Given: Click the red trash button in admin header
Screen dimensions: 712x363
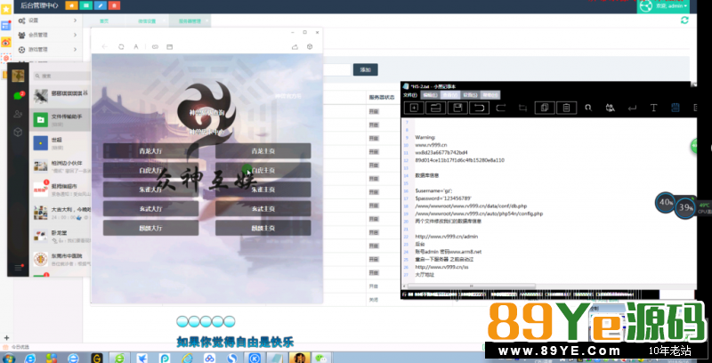Looking at the screenshot, I should pyautogui.click(x=114, y=5).
